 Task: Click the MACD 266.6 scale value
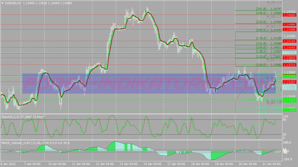point(287,142)
